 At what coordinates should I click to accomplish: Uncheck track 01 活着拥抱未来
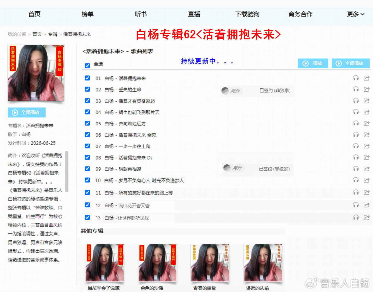coord(87,78)
